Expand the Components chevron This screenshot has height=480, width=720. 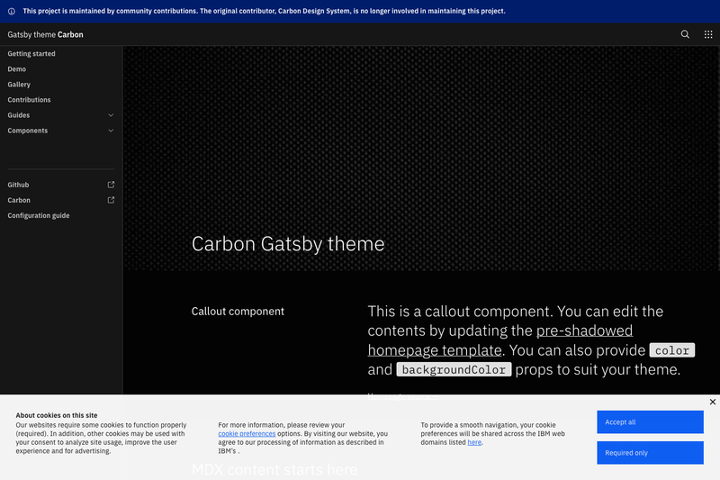111,131
